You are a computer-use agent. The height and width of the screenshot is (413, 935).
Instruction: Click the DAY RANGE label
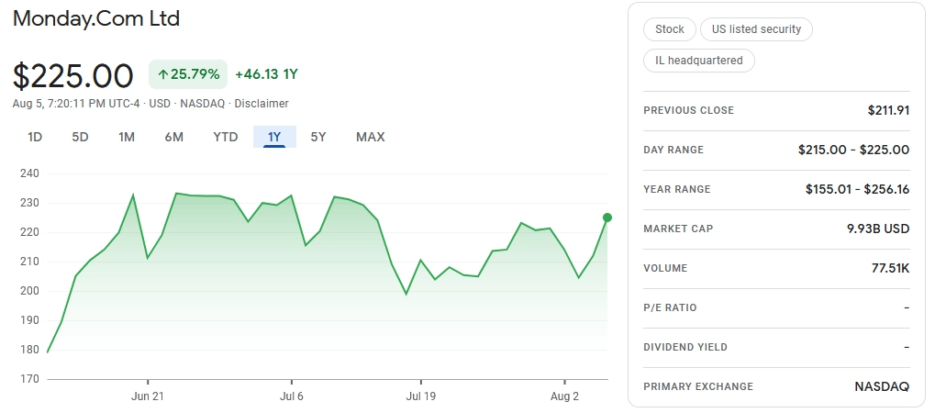click(x=673, y=150)
